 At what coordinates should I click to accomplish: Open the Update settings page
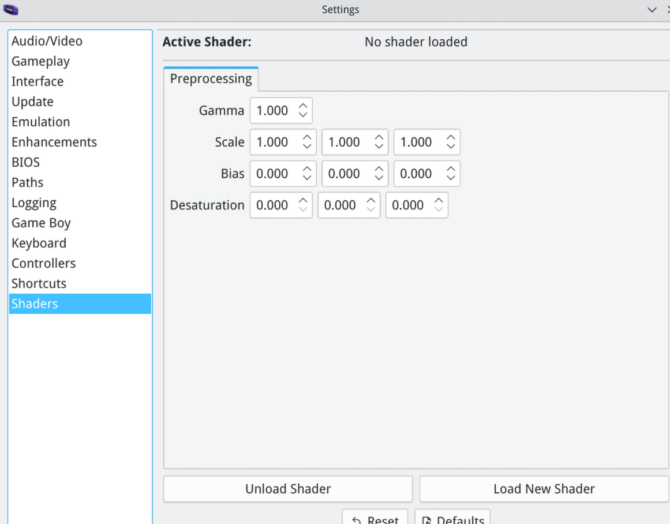point(80,102)
